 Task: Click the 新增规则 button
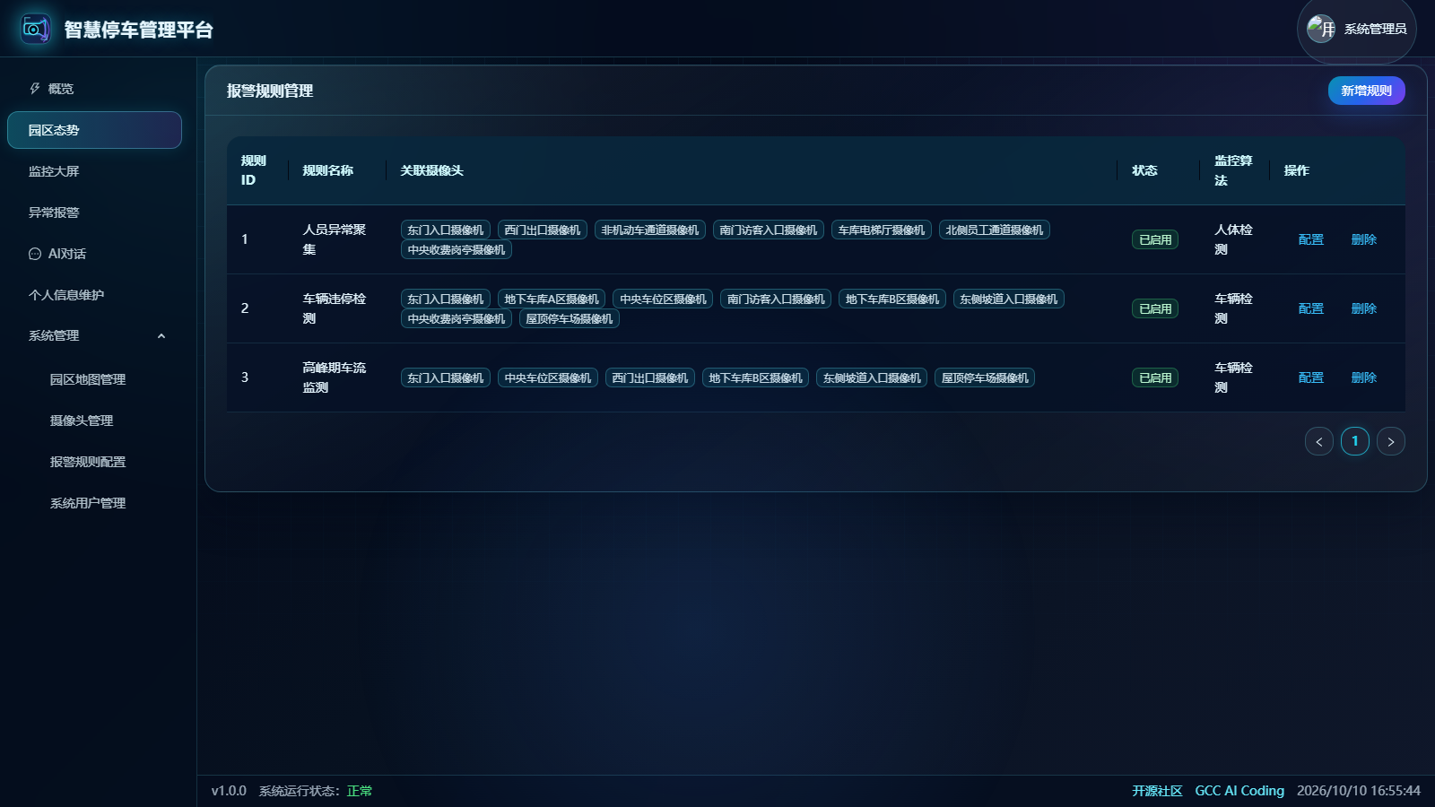click(1366, 91)
